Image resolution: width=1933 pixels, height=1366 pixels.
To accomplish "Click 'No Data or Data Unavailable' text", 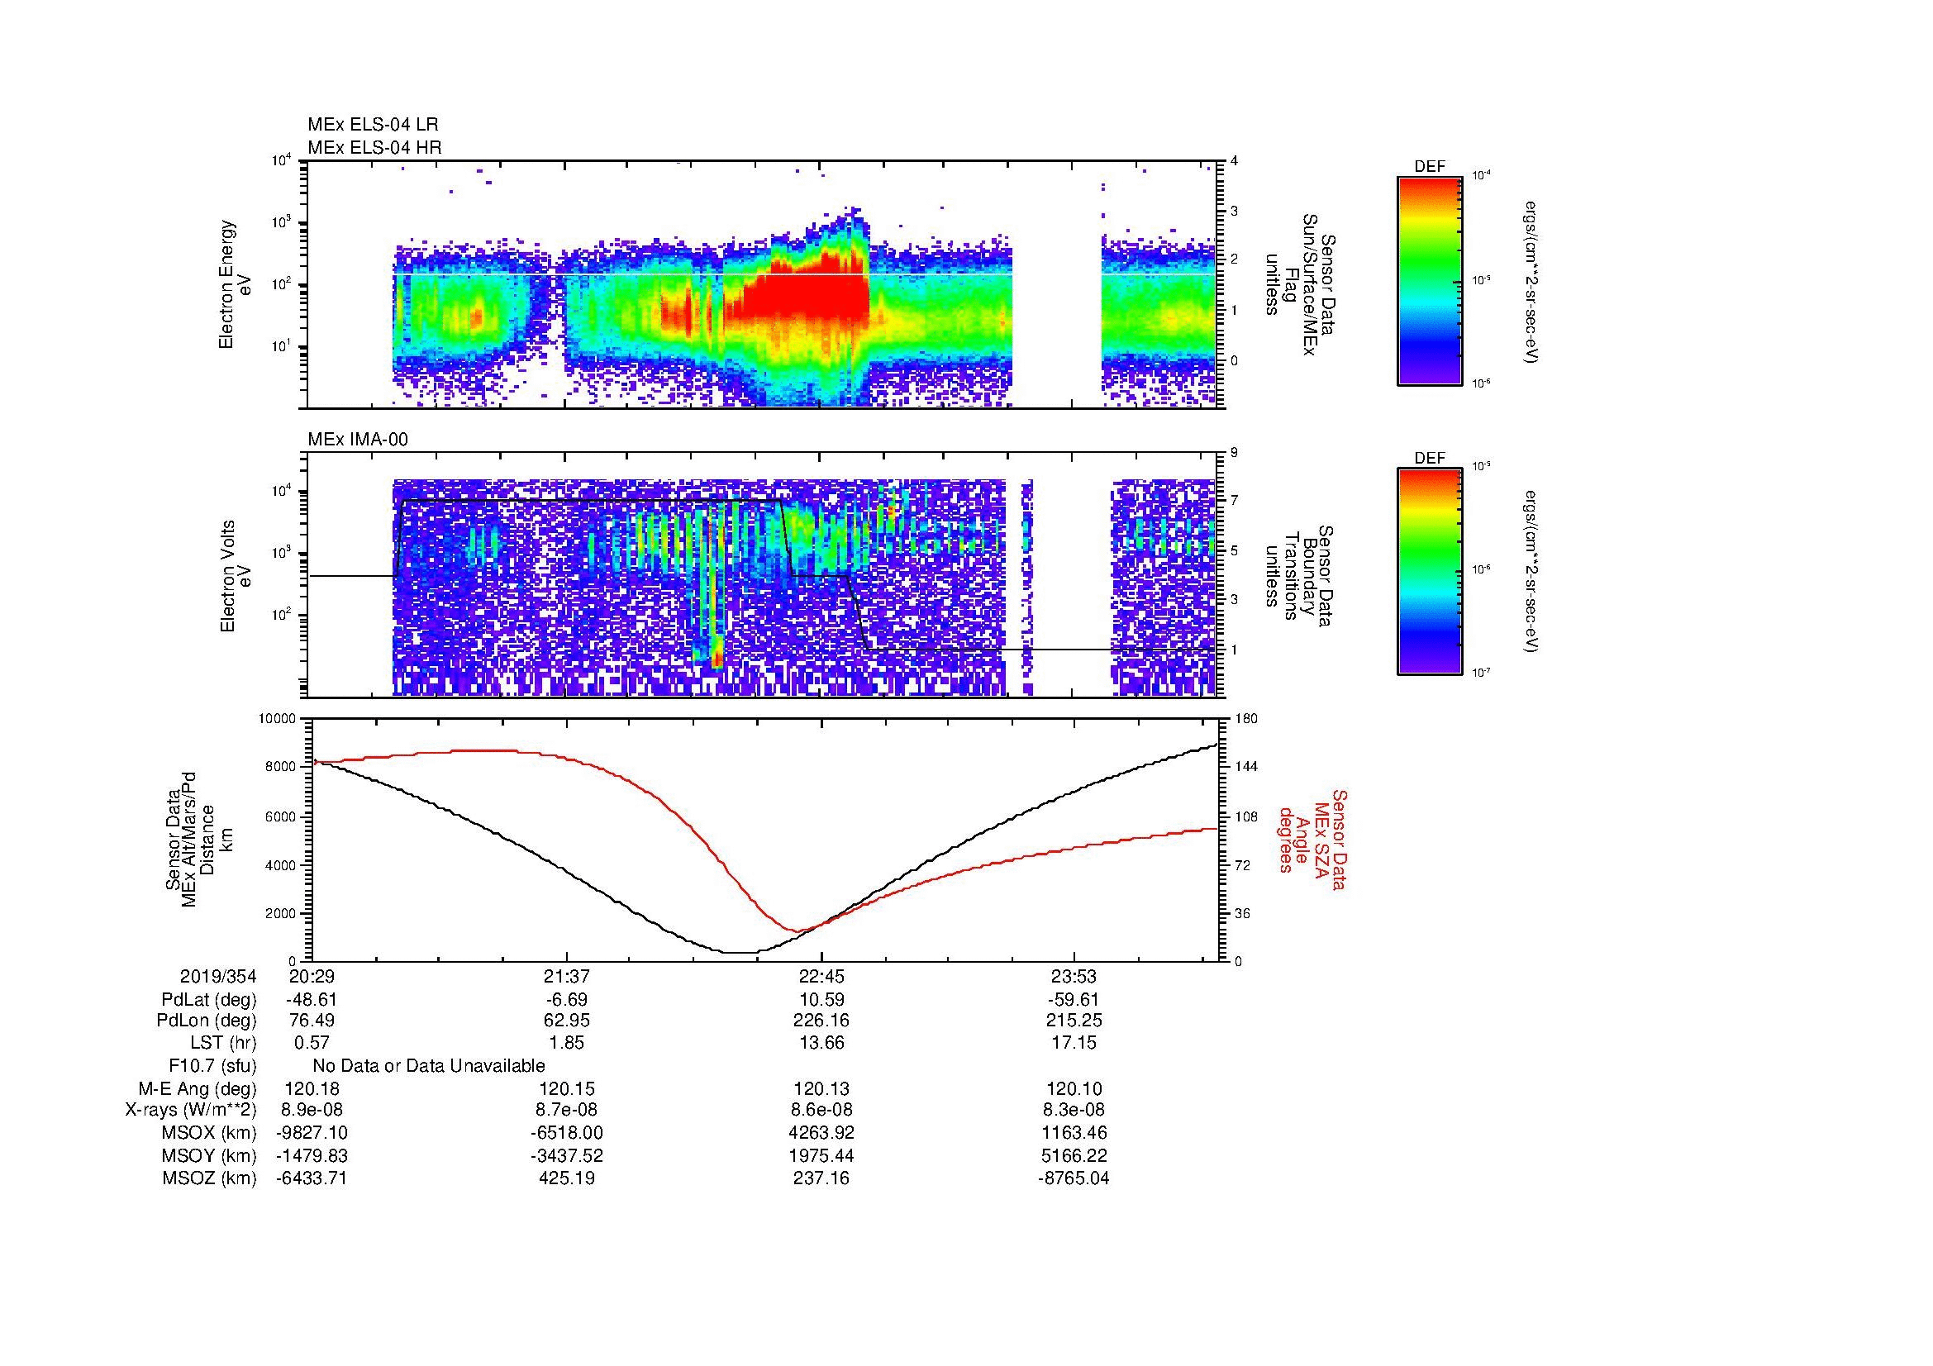I will 429,1065.
